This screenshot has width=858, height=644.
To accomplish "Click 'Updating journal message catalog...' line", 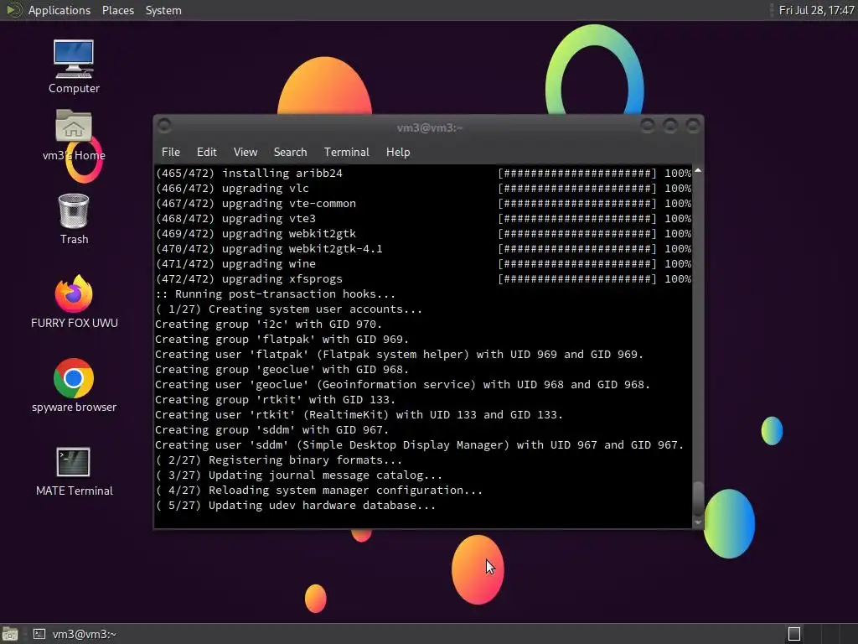I will (299, 475).
